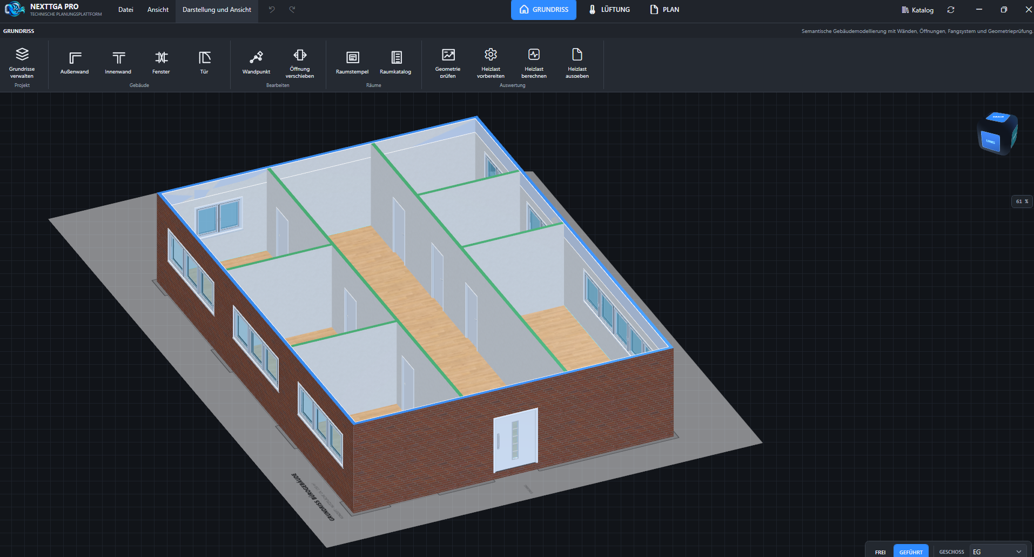The image size is (1034, 557).
Task: Open the Katalog library
Action: point(917,10)
